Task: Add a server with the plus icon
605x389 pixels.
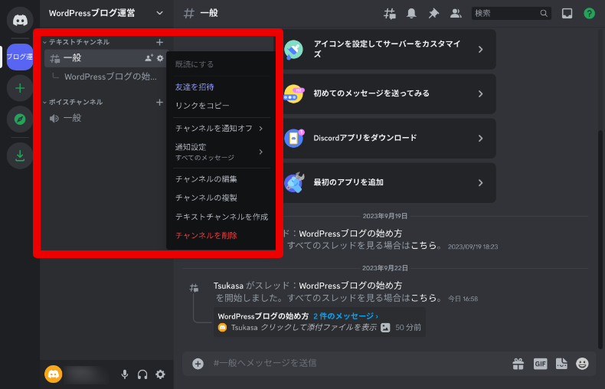Action: (x=20, y=88)
